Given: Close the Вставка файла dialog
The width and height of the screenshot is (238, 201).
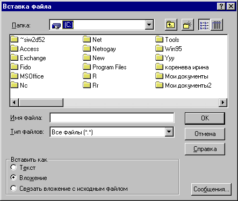Looking at the screenshot, I should pos(231,6).
